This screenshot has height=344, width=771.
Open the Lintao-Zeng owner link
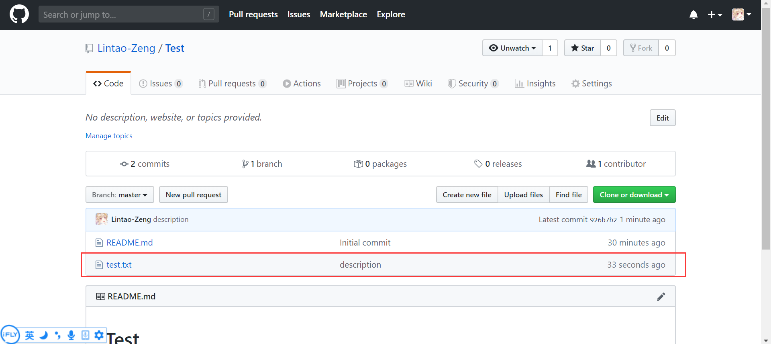click(x=126, y=48)
